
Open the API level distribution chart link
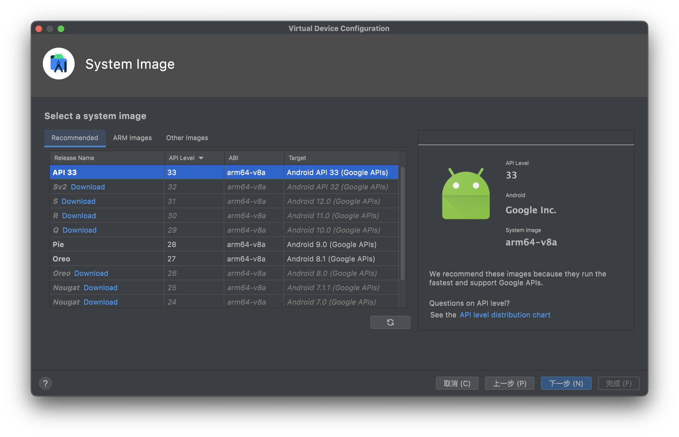click(x=505, y=315)
